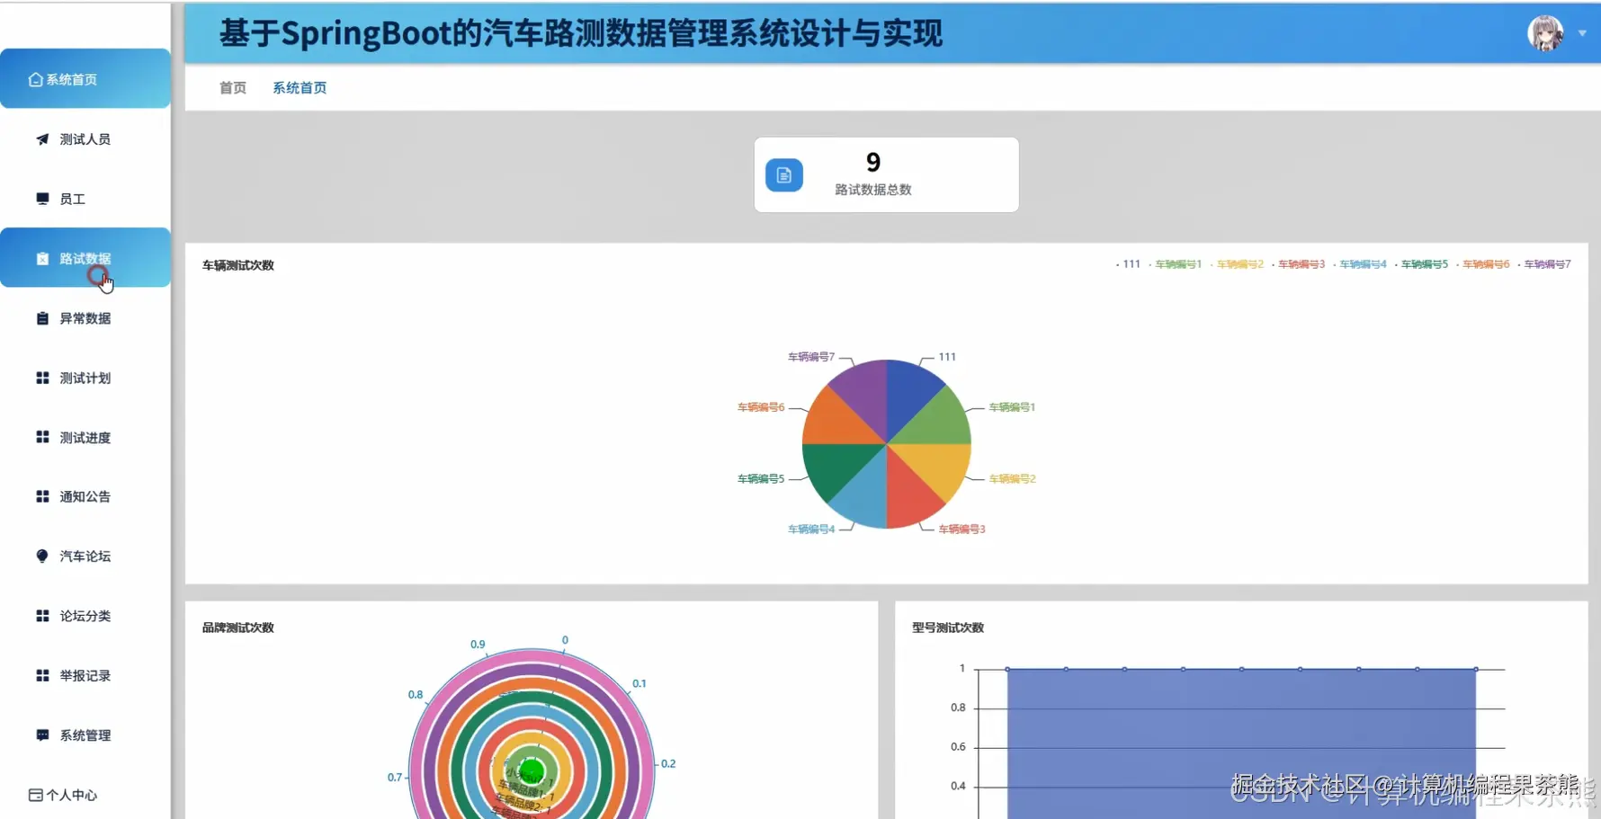Toggle the 车辆编号1 legend entry
This screenshot has width=1601, height=819.
click(x=1178, y=263)
